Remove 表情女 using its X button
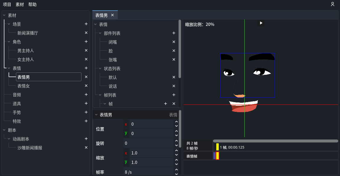 coord(86,86)
